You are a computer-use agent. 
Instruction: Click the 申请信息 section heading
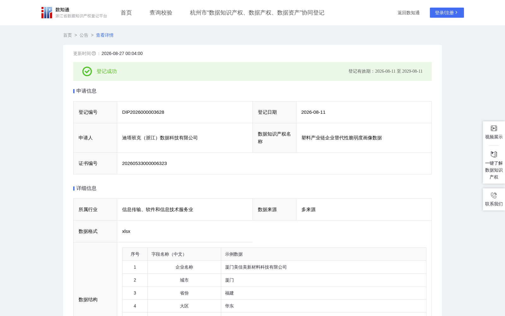pos(86,91)
